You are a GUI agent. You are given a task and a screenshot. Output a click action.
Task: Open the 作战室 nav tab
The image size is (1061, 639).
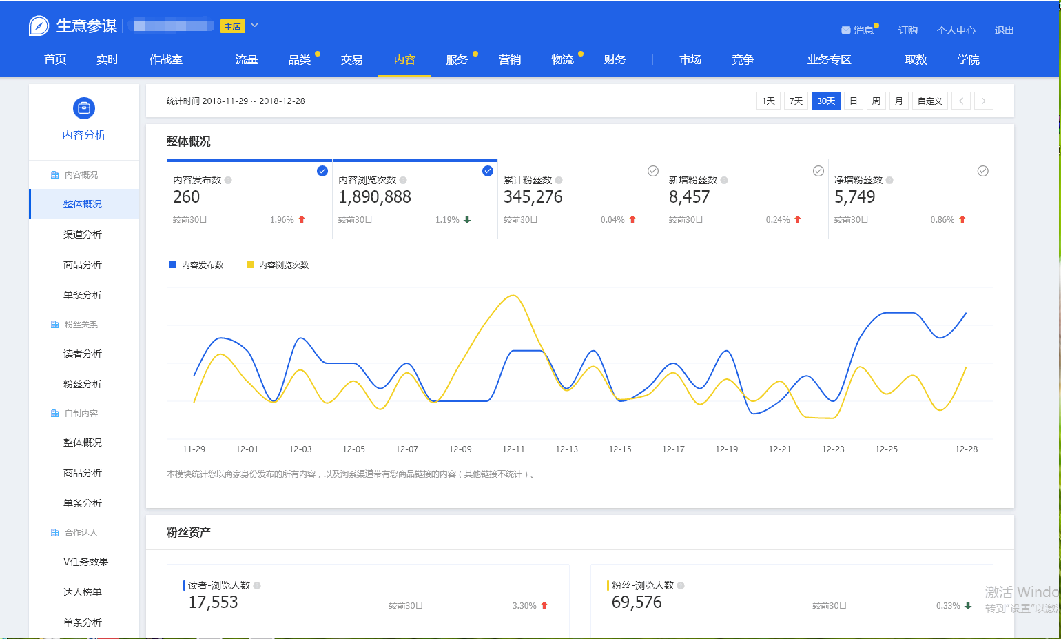click(x=166, y=60)
